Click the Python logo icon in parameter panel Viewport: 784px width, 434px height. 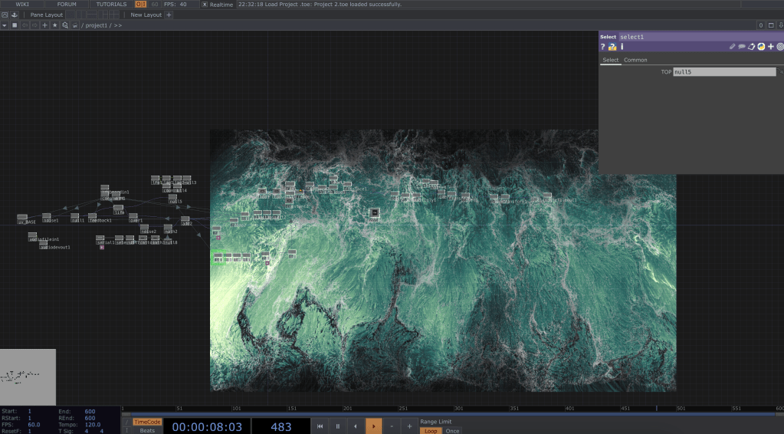coord(761,48)
